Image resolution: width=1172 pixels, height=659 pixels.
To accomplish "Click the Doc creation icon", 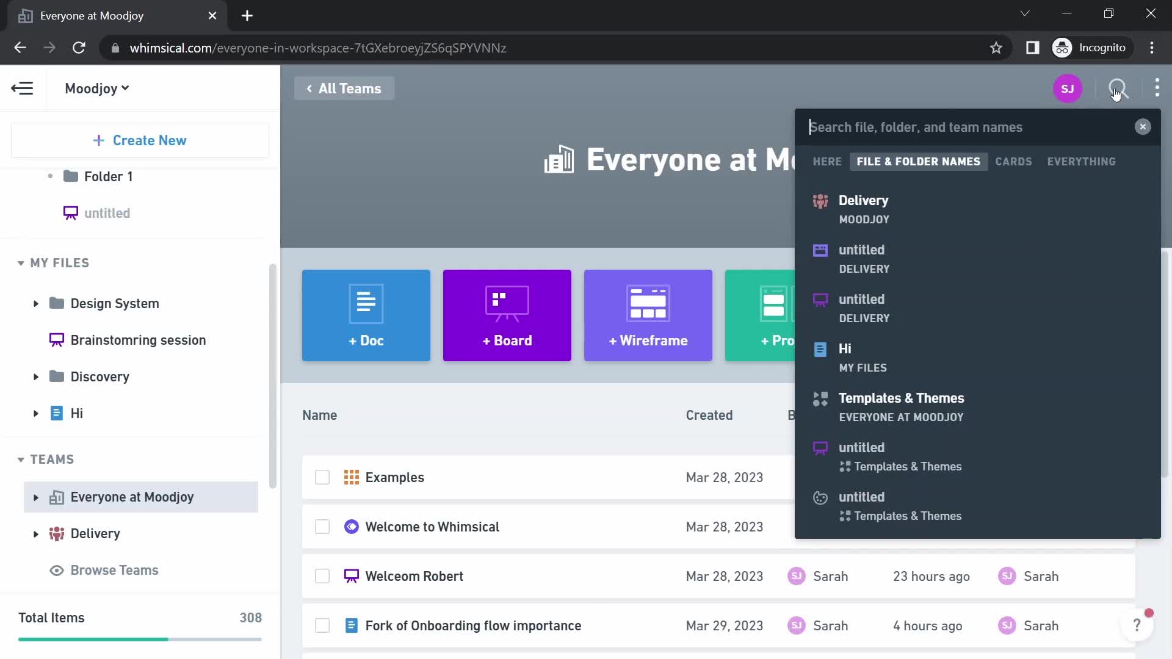I will (x=366, y=315).
